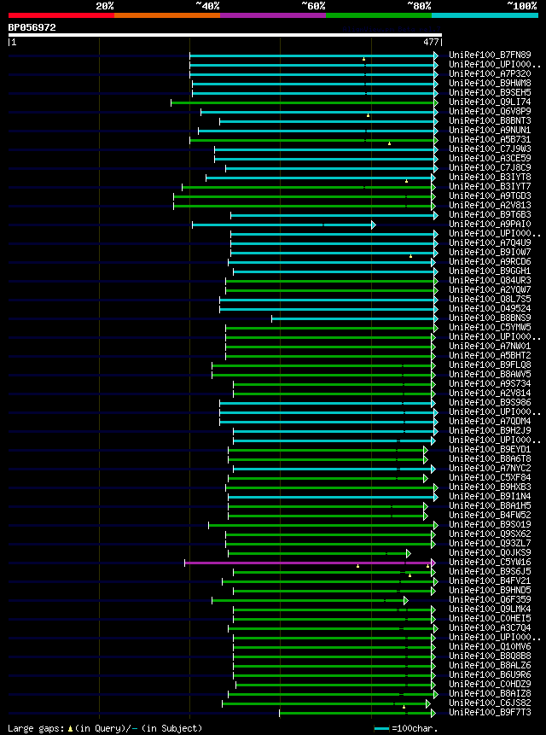This screenshot has width=546, height=735.
Task: Choose the UniRef100_A2V813 entry
Action: (x=490, y=205)
